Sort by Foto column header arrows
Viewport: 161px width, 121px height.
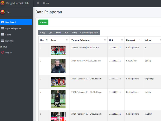67,40
